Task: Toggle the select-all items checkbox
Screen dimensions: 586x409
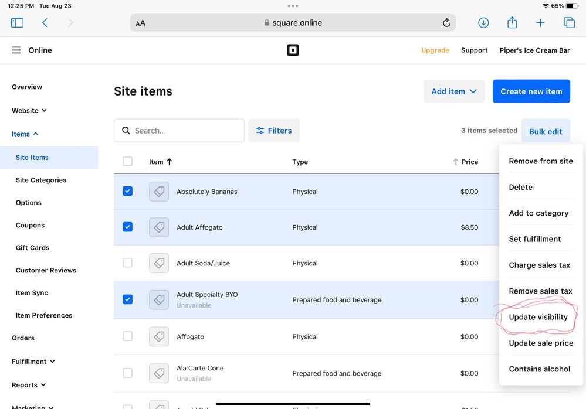Action: click(x=127, y=162)
